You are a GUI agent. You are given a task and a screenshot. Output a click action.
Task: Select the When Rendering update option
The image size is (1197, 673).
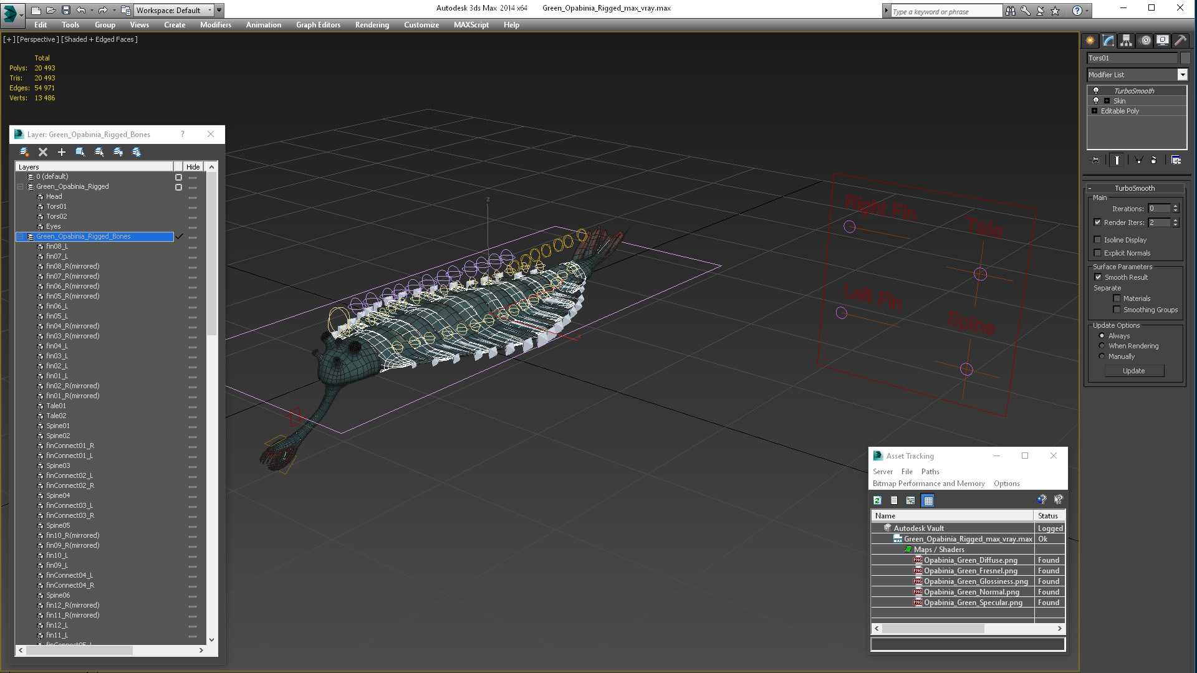click(x=1102, y=346)
